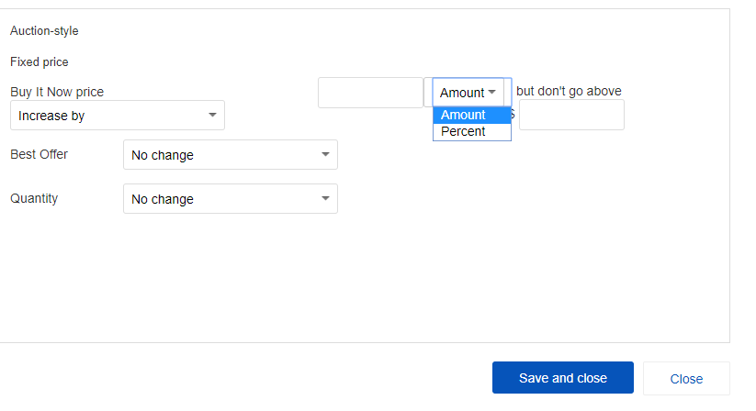Click the price change value input box

point(369,93)
